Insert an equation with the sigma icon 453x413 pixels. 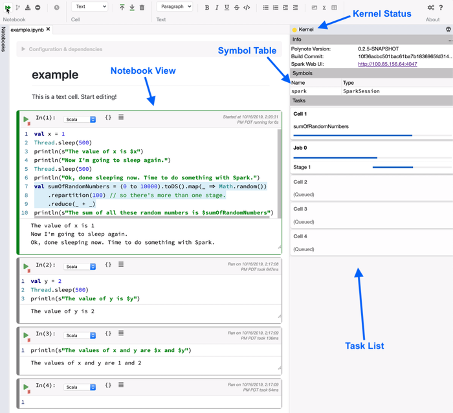coord(324,8)
